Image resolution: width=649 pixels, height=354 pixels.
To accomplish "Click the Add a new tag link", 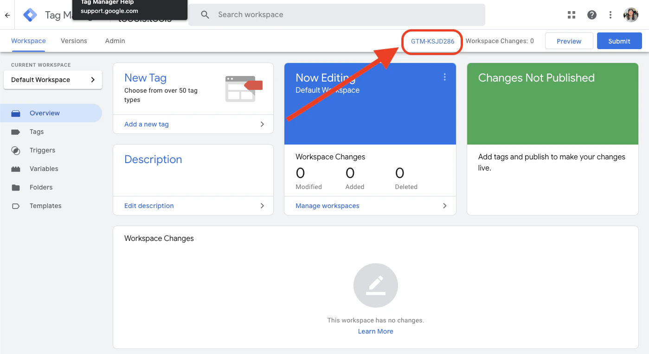I will coord(147,124).
